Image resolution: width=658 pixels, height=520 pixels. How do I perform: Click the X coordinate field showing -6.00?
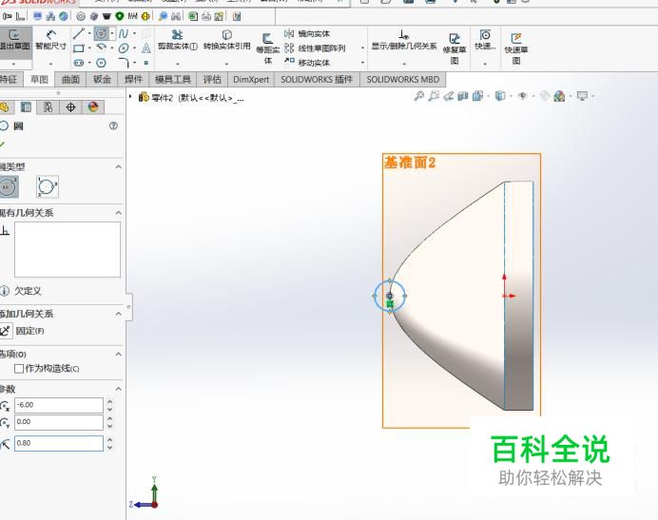click(59, 405)
